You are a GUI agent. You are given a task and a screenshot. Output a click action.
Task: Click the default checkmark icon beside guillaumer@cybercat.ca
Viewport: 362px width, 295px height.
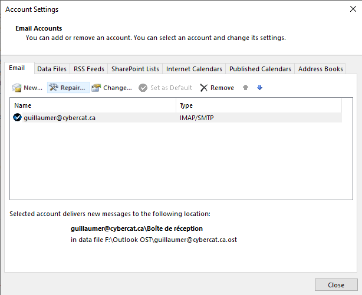[18, 118]
